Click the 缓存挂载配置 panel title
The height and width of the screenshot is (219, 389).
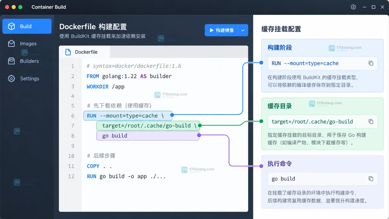281,29
